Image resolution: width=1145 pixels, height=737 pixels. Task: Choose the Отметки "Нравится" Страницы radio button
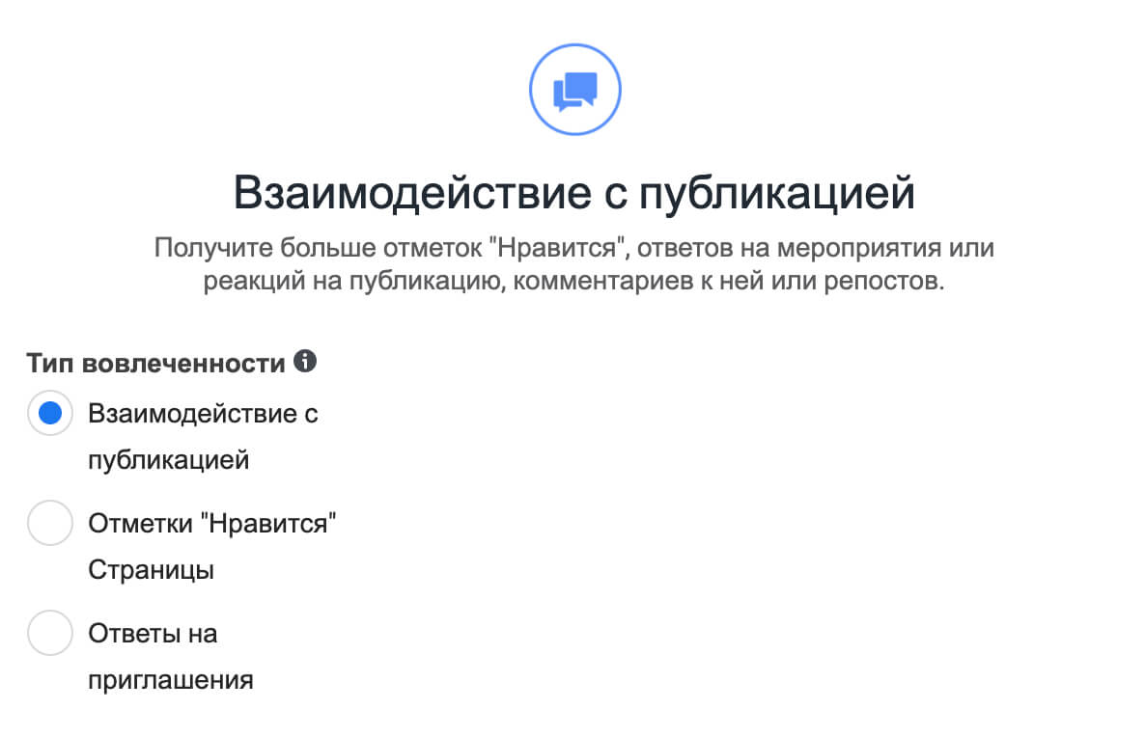point(49,523)
